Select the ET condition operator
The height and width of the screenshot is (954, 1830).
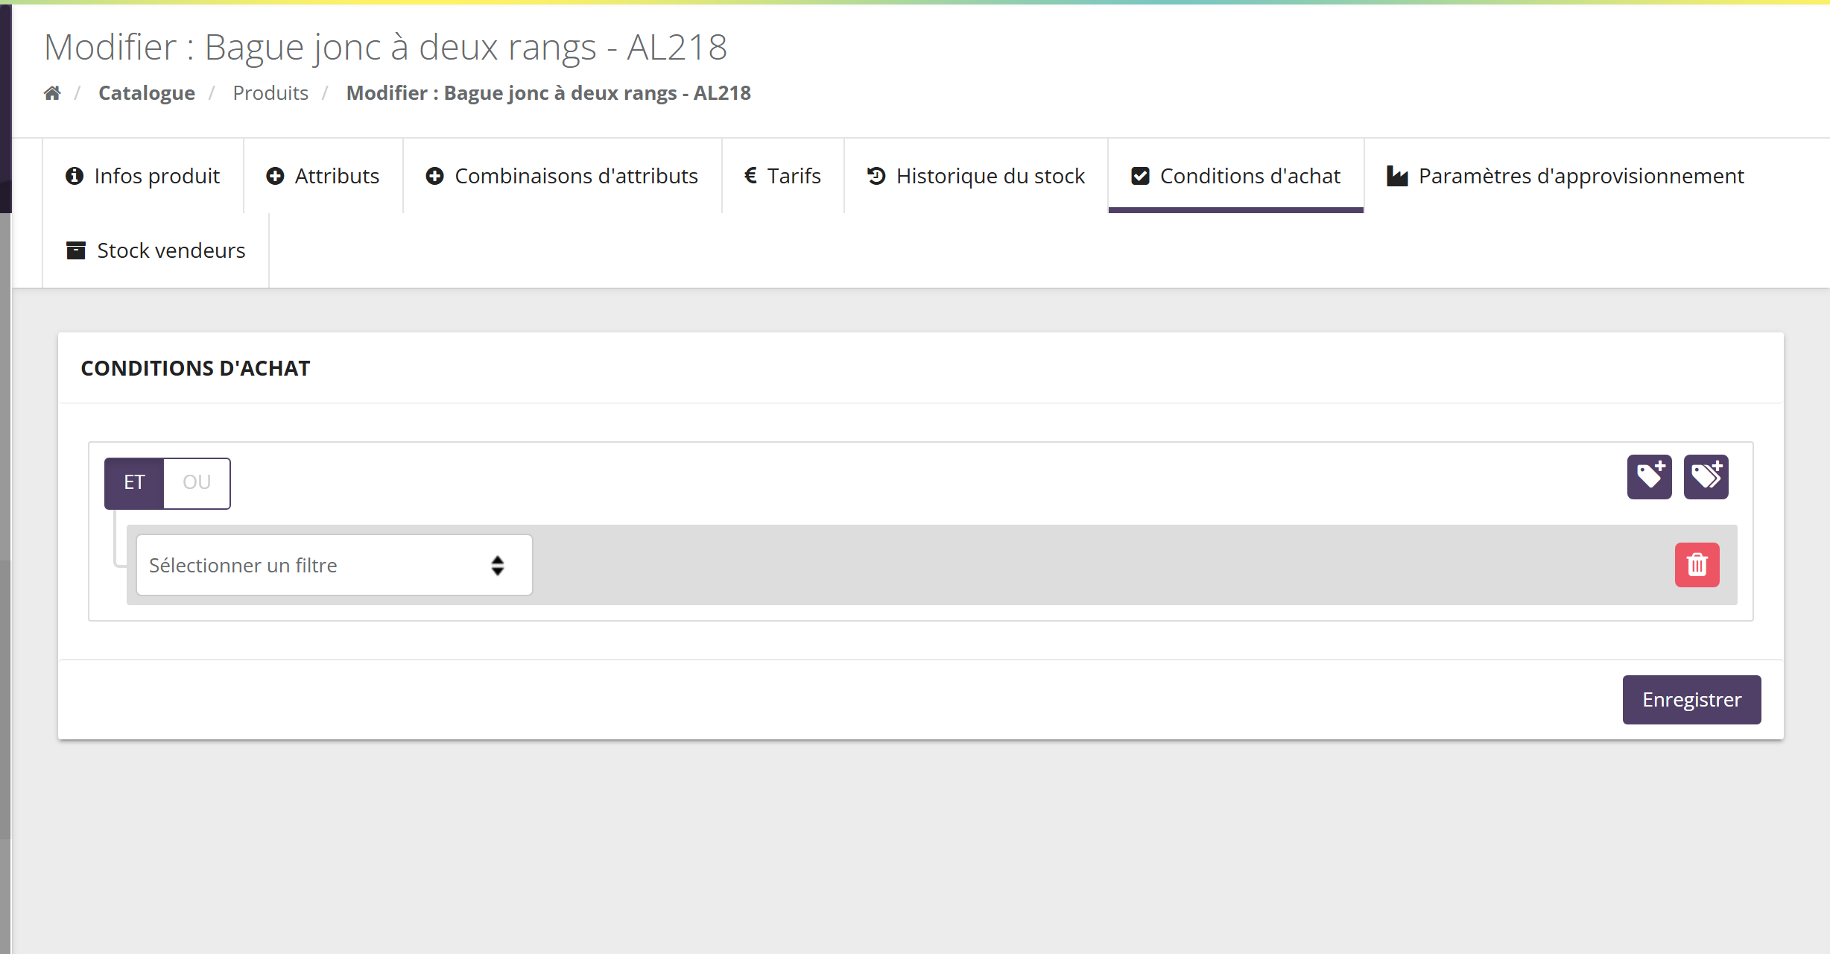(134, 483)
